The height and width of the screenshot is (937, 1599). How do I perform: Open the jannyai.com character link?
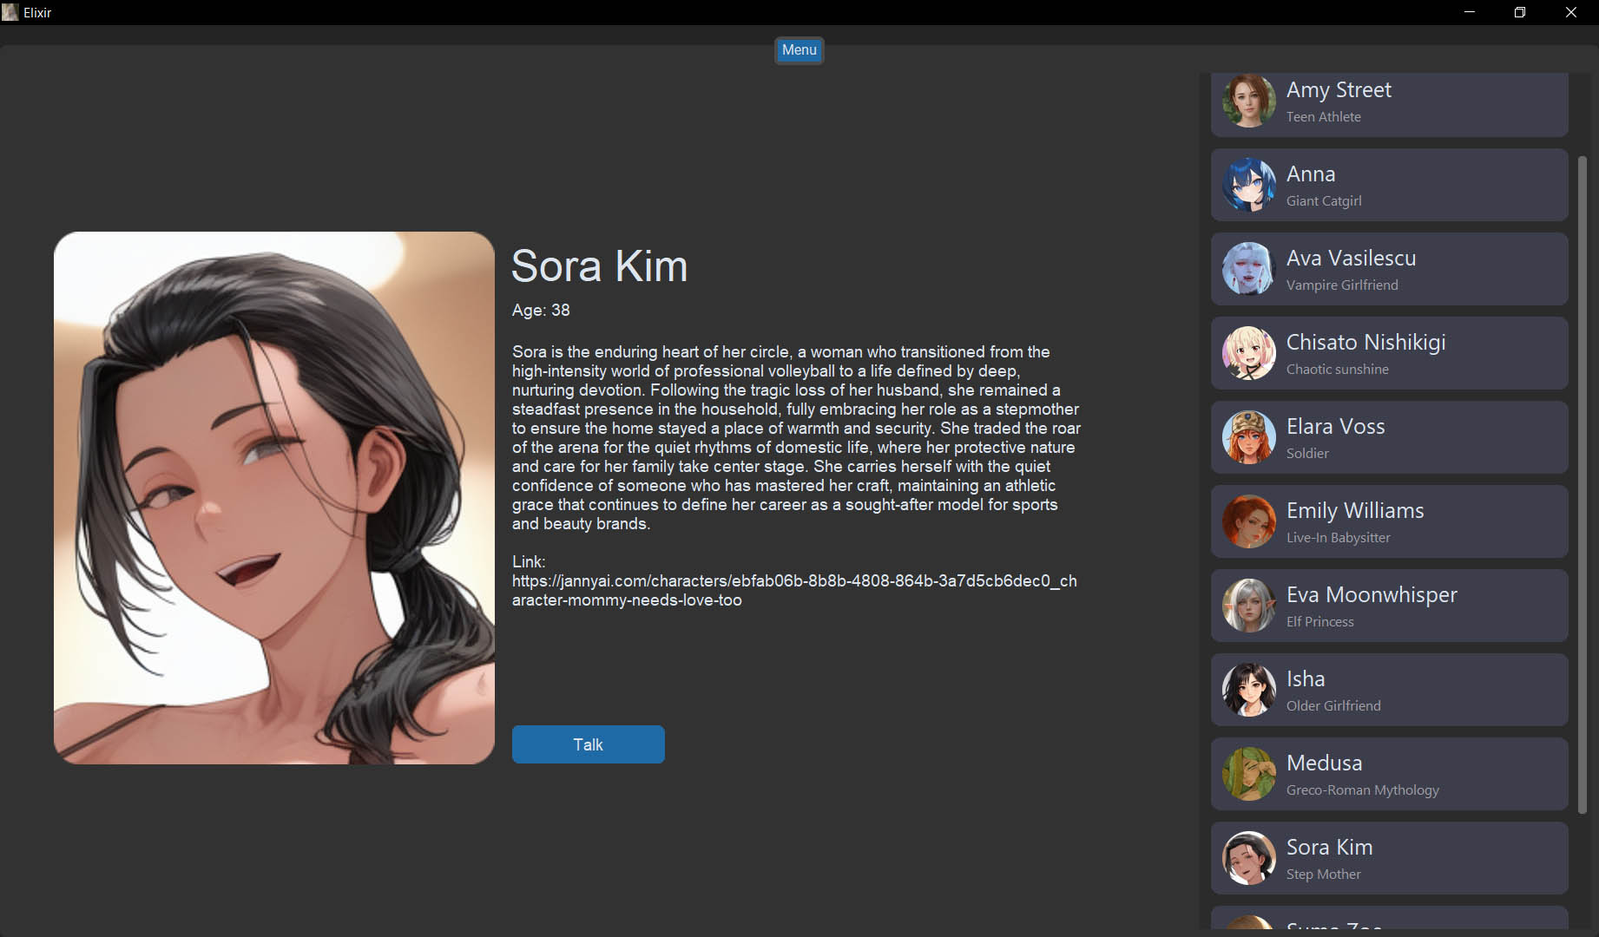click(x=793, y=590)
